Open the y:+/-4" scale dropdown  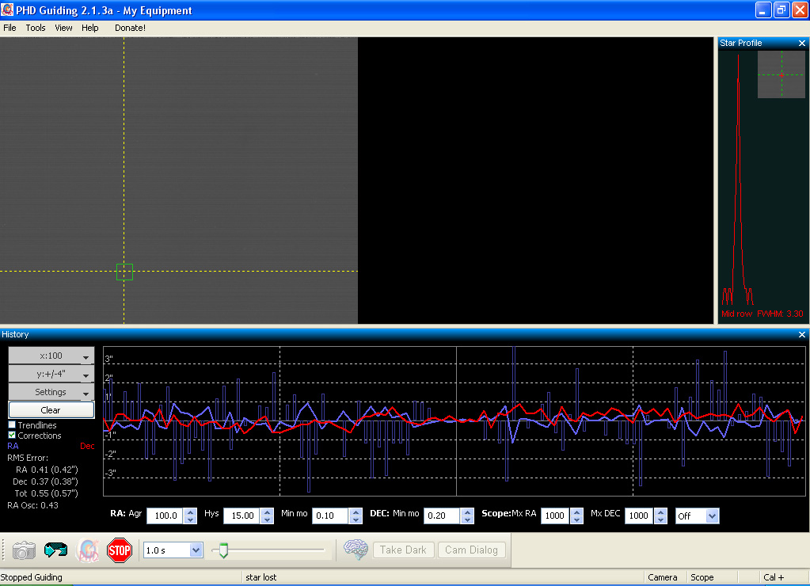[x=51, y=374]
